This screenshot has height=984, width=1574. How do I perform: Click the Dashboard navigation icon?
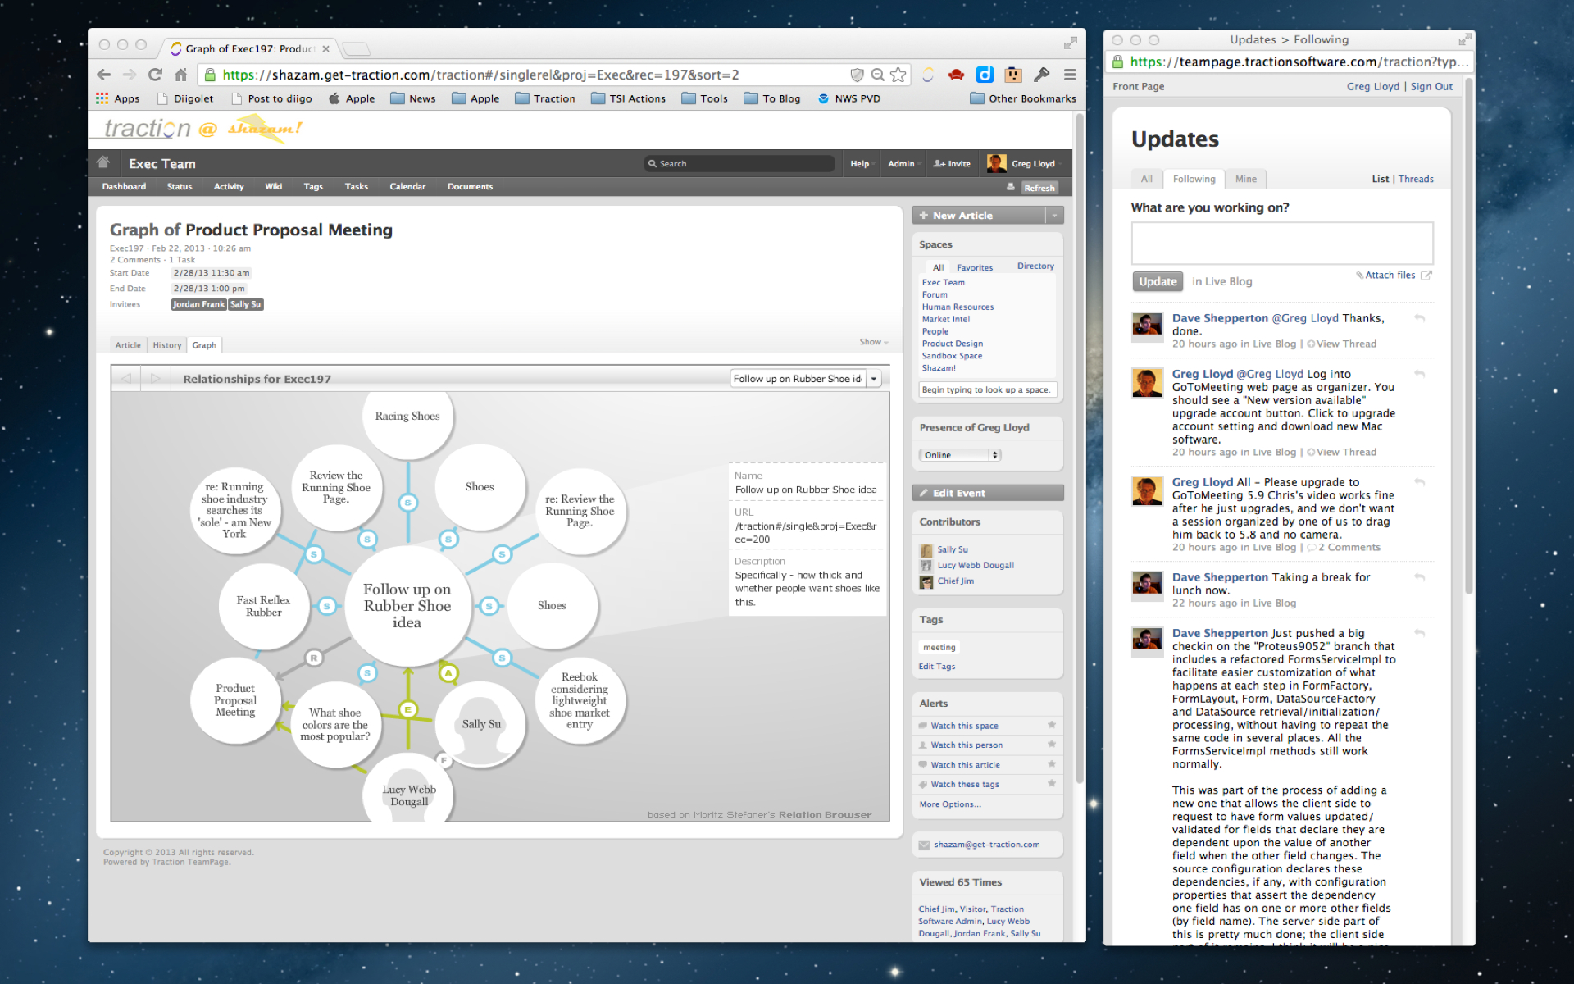coord(122,186)
